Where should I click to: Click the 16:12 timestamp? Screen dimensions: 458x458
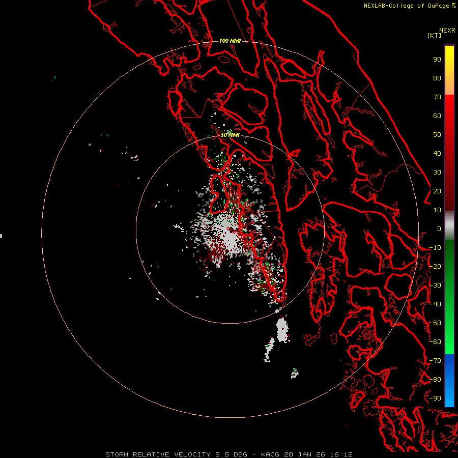click(x=341, y=454)
